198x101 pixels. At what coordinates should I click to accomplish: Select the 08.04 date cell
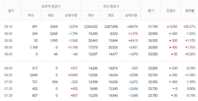click(x=8, y=54)
